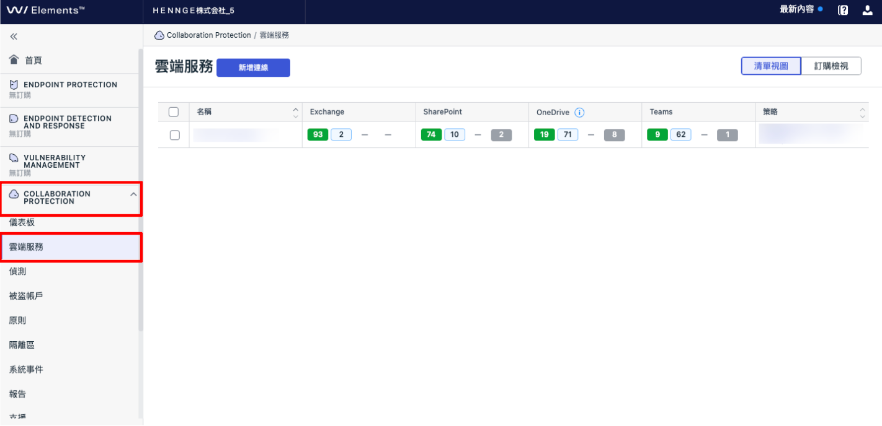This screenshot has height=426, width=882.
Task: Click OneDrive badge 71
Action: pyautogui.click(x=568, y=134)
